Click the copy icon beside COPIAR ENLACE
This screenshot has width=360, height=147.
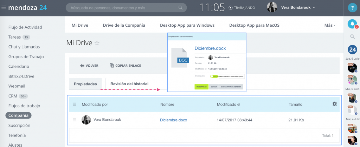(112, 66)
